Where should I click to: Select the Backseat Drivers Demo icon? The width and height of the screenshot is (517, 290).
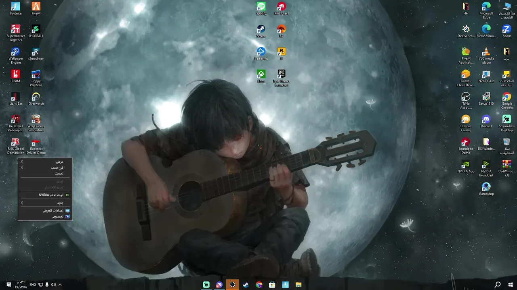coord(36,146)
